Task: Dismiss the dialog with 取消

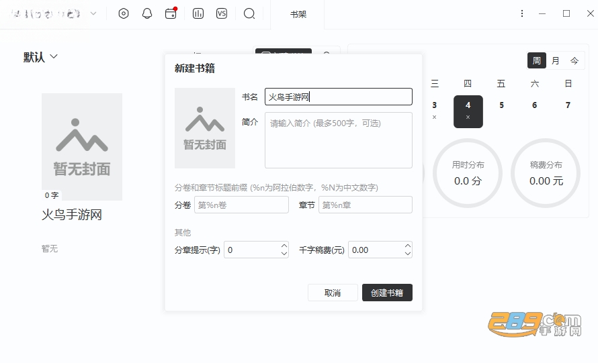Action: [333, 293]
